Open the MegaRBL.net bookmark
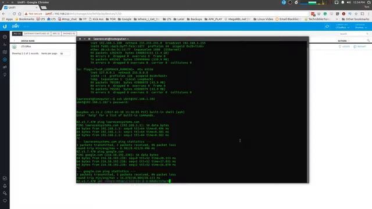This screenshot has height=209, width=372. click(237, 19)
